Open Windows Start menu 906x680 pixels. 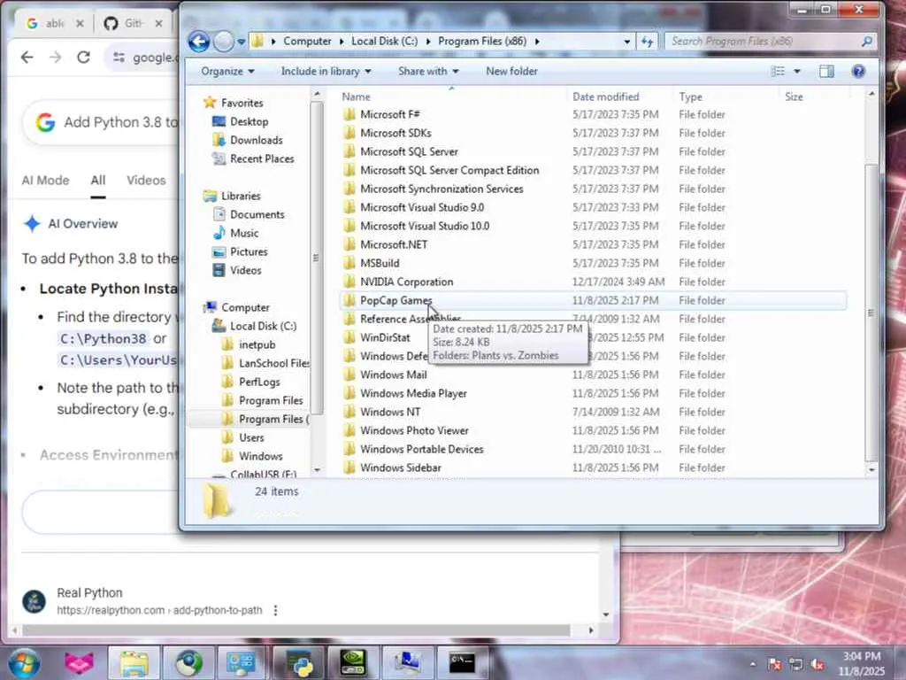point(23,662)
